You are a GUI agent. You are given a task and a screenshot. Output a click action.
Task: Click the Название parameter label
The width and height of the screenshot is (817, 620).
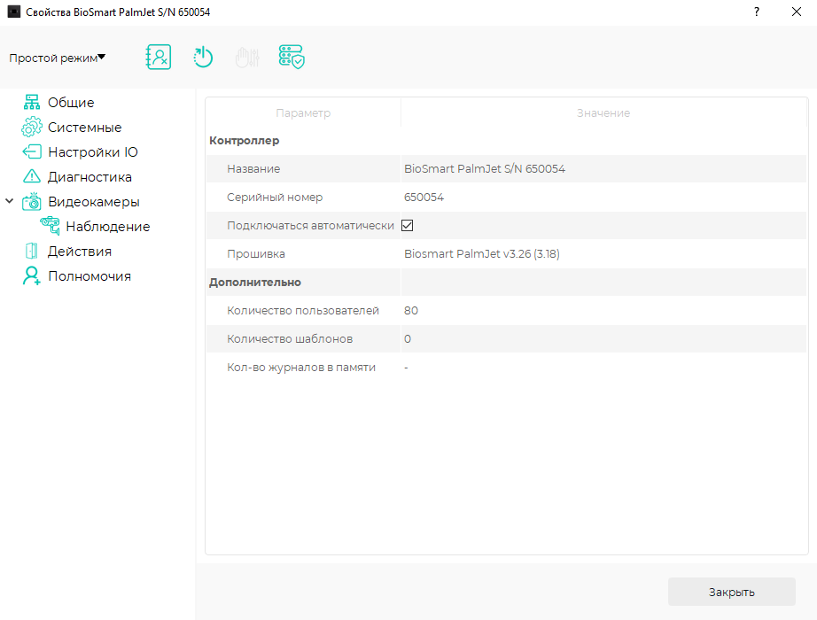tap(253, 169)
